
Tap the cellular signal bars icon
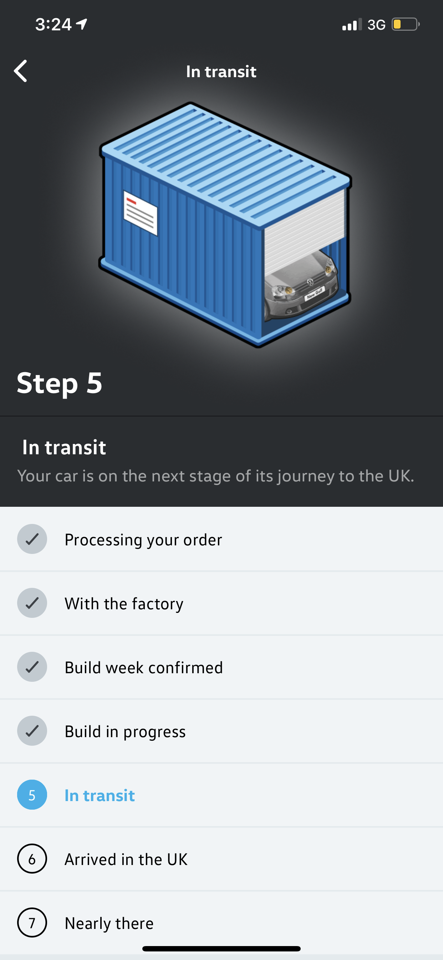[352, 25]
